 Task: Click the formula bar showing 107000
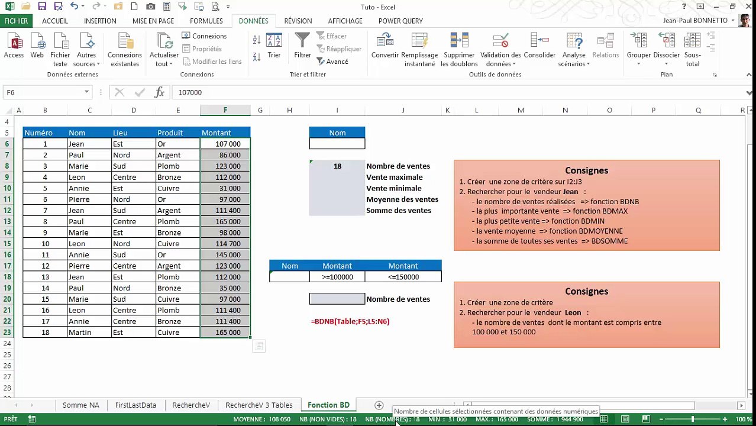458,92
